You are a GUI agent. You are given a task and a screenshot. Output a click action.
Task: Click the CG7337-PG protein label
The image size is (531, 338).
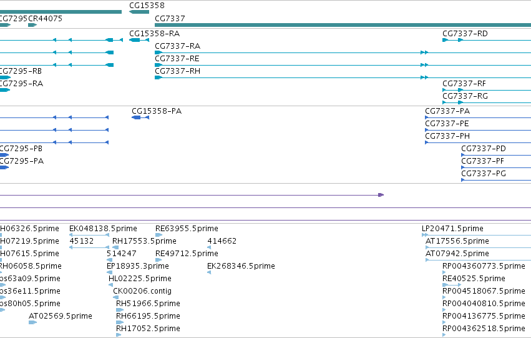click(484, 174)
